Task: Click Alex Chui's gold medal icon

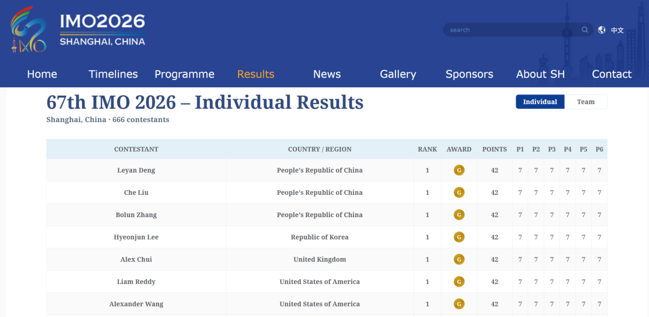Action: click(459, 259)
